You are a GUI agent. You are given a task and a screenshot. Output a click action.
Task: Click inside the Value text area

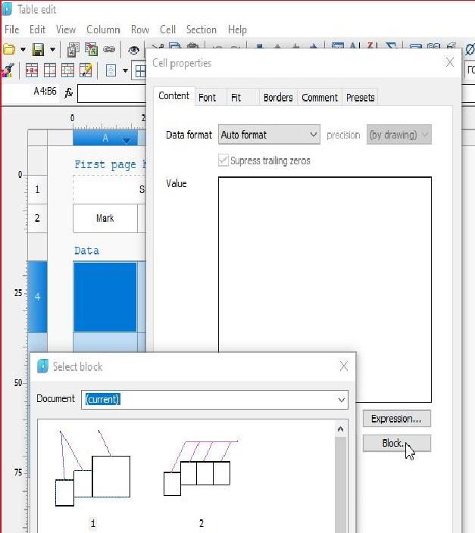click(324, 288)
